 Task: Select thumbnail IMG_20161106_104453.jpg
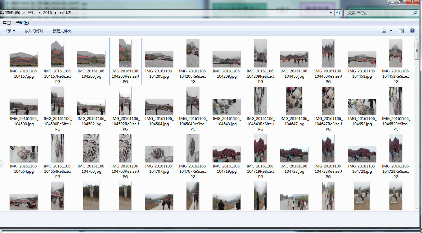362,59
